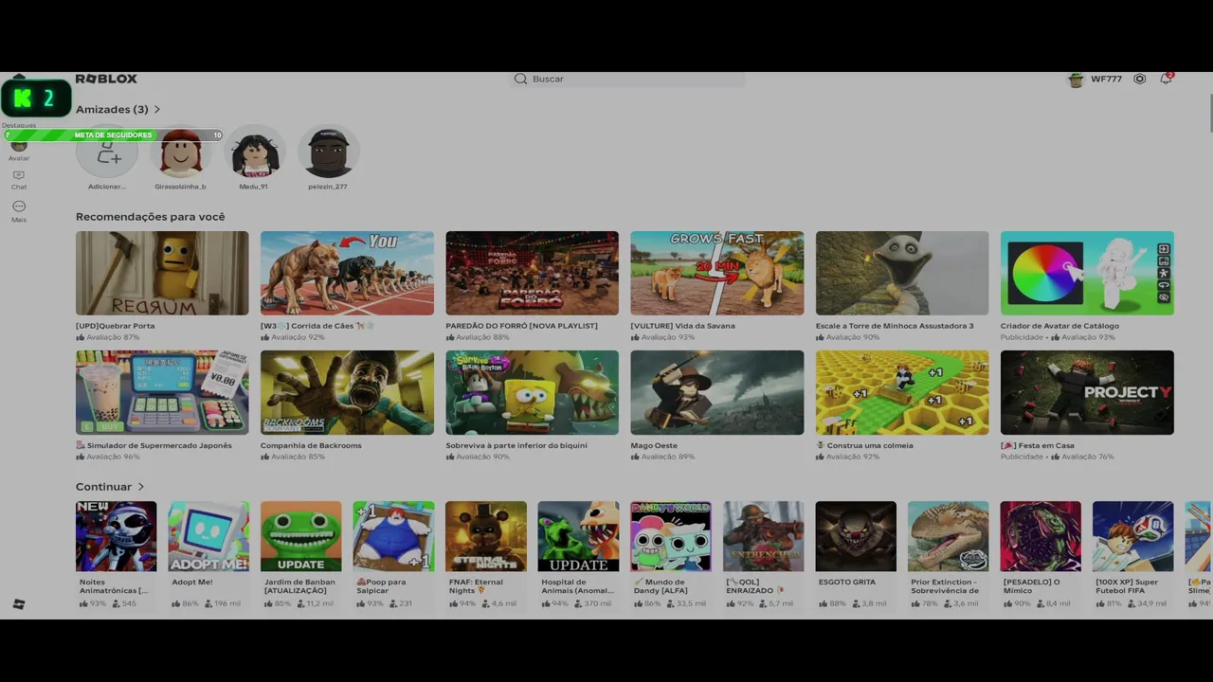1213x682 pixels.
Task: Expand the Amizades (3) friends list
Action: click(x=118, y=110)
